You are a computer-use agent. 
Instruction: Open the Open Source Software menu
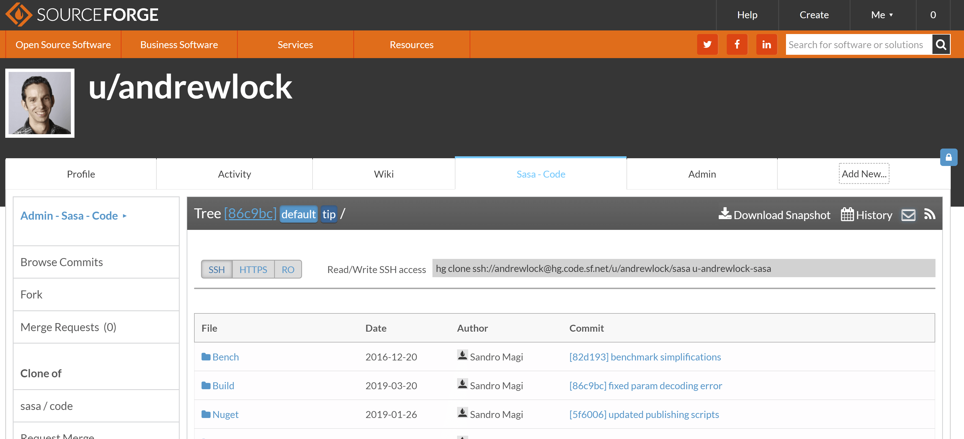point(63,45)
